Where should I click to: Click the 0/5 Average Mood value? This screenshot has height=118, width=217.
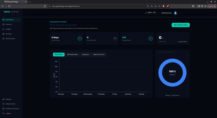124,38
